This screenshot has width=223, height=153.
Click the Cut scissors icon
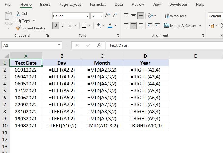point(18,14)
